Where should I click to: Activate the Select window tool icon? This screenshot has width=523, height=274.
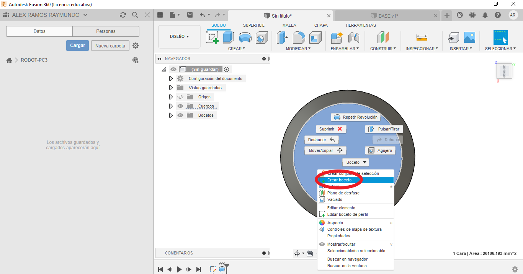[x=500, y=38]
